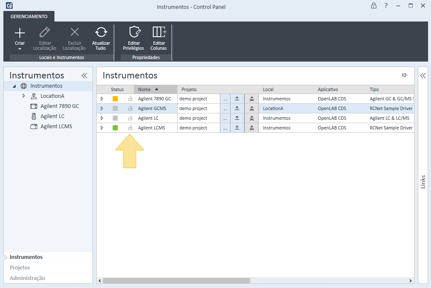
Task: Sort by the Aplicativo column header
Action: click(x=340, y=89)
